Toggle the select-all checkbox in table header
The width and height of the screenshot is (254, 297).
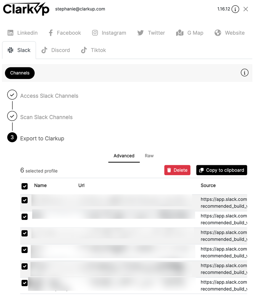[25, 186]
